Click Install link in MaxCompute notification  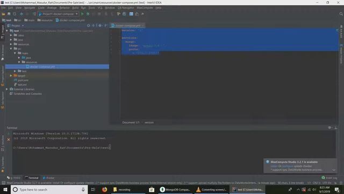[274, 166]
